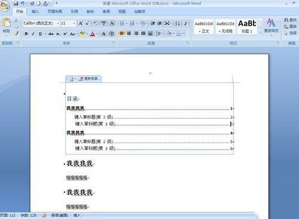The height and width of the screenshot is (219, 299).
Task: Toggle left text alignment
Action: [122, 33]
